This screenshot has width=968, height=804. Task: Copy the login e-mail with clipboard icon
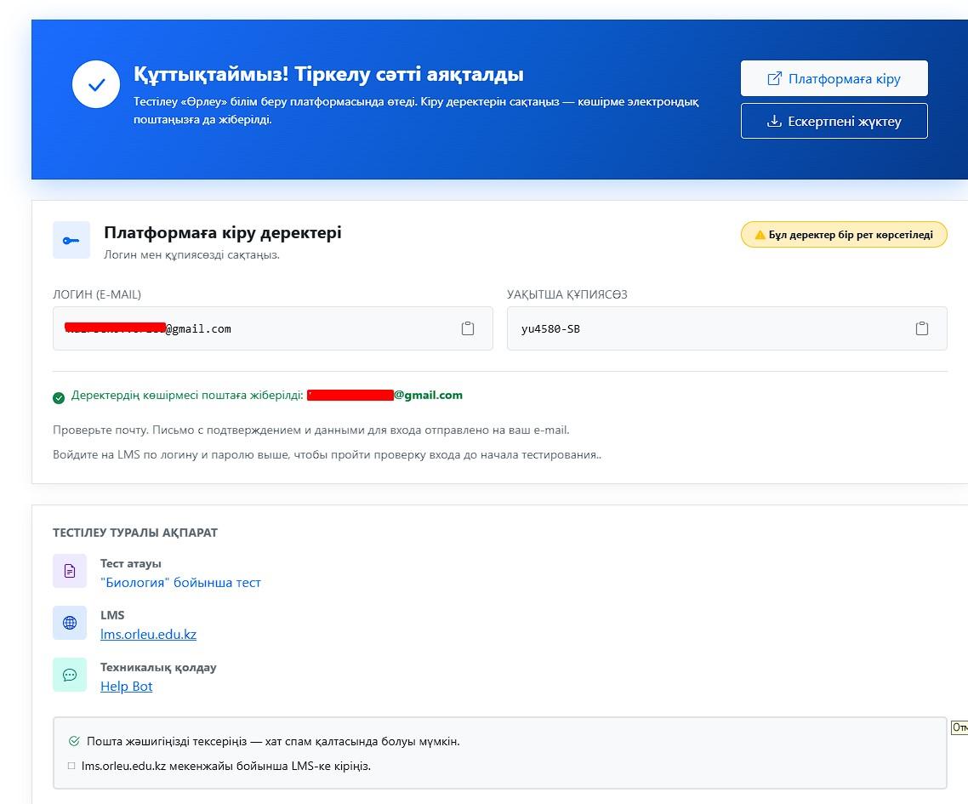pyautogui.click(x=468, y=328)
